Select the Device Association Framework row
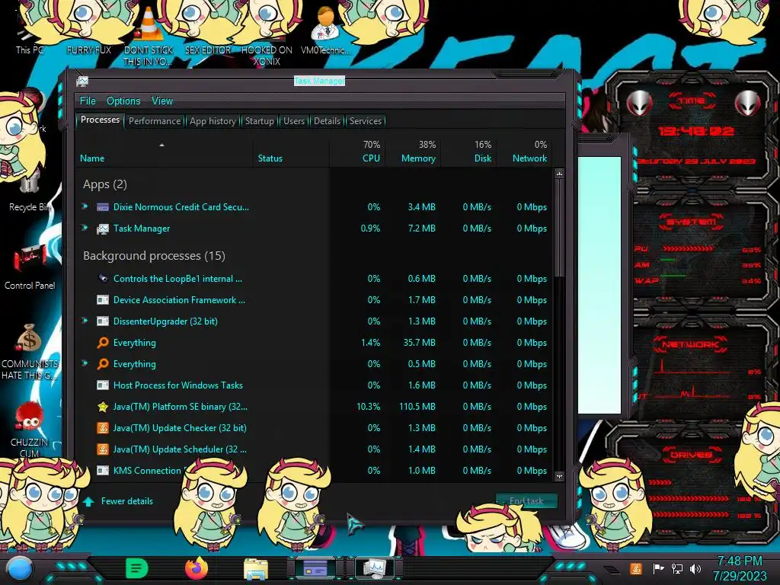This screenshot has height=585, width=780. coord(315,300)
